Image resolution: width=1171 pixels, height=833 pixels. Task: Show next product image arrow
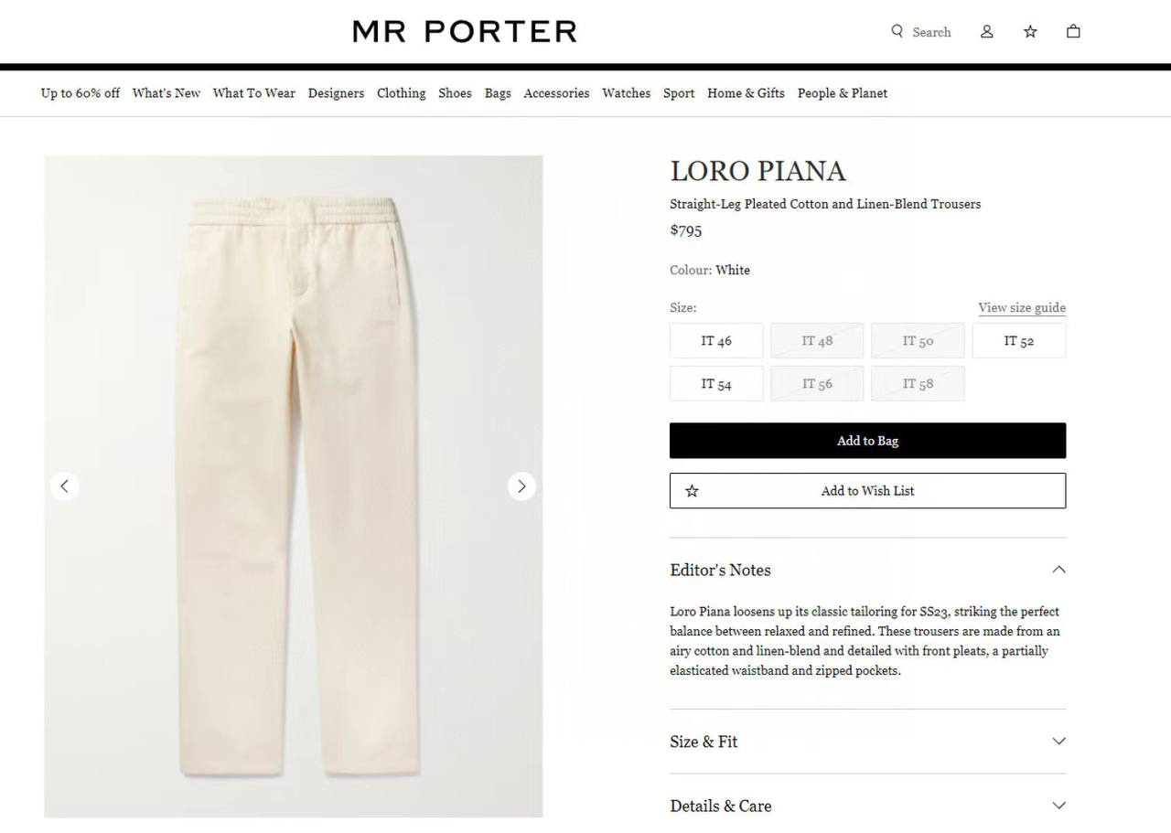point(521,486)
